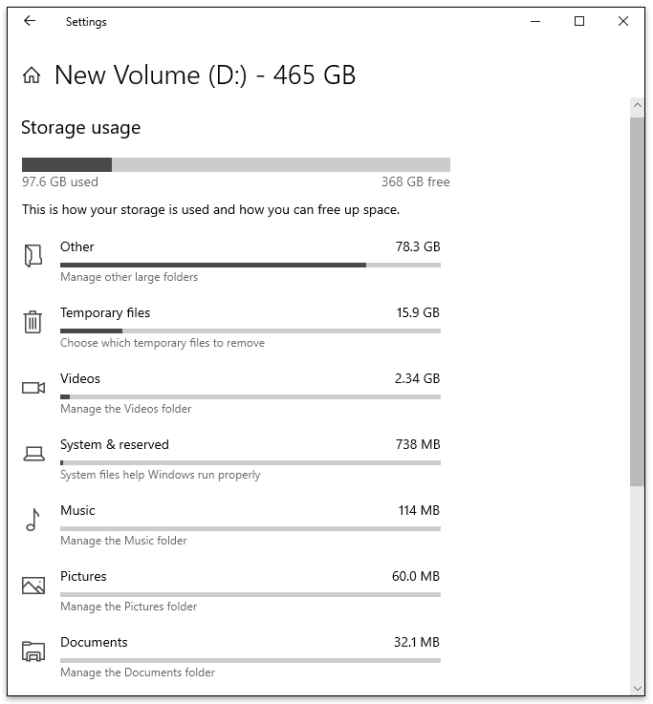
Task: Click the Documents folder icon
Action: point(33,651)
